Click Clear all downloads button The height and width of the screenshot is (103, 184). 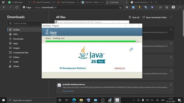coord(134,17)
